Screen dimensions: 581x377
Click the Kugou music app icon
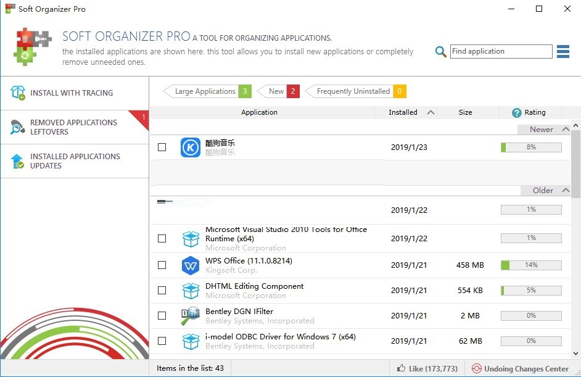(191, 147)
